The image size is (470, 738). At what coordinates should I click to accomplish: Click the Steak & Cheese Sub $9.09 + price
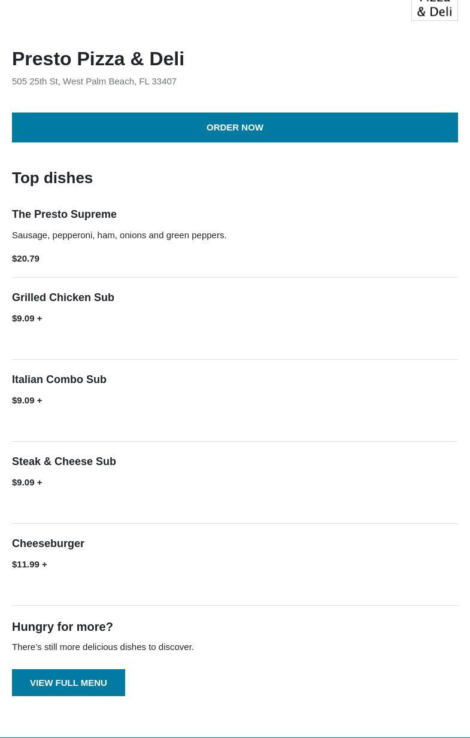pyautogui.click(x=27, y=482)
